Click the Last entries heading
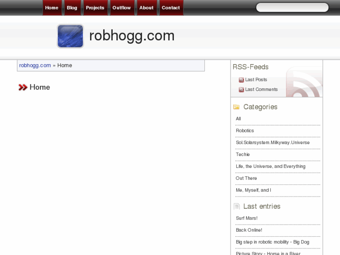 coord(262,206)
